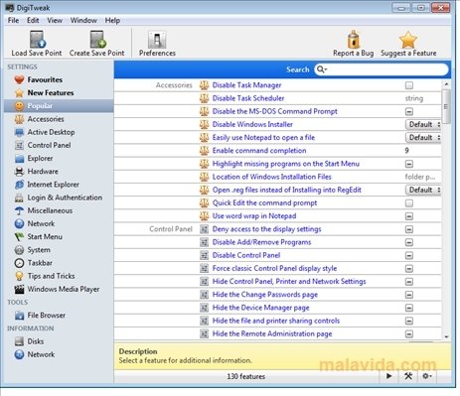Select the Popular category in sidebar
The image size is (460, 396).
(x=59, y=106)
